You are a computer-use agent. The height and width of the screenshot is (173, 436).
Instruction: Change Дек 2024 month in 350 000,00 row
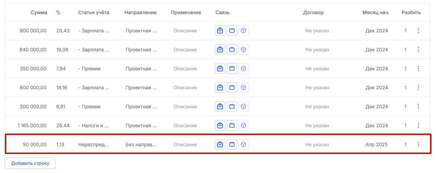click(376, 68)
